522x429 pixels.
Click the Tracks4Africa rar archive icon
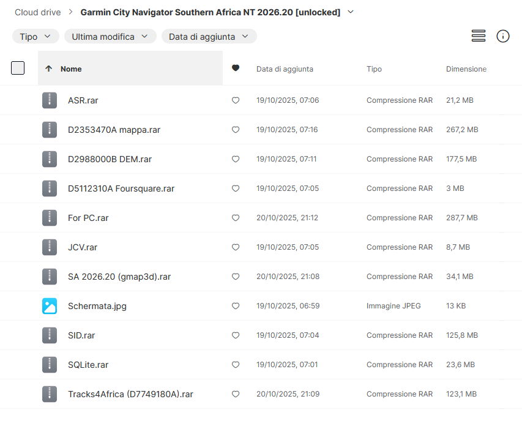pos(50,394)
